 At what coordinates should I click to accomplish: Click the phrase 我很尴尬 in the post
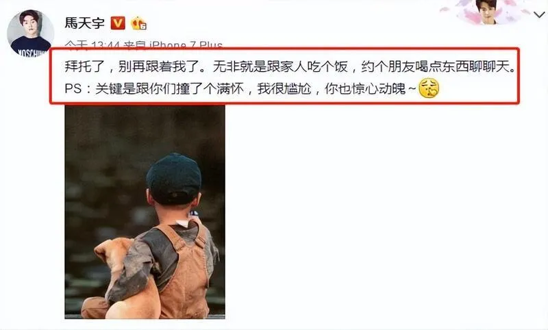click(284, 89)
